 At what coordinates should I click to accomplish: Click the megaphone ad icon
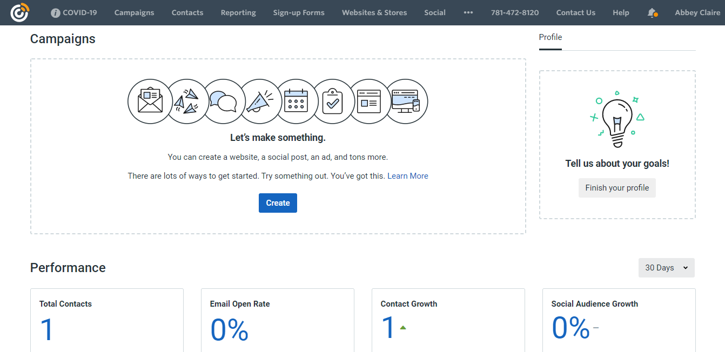[x=260, y=101]
